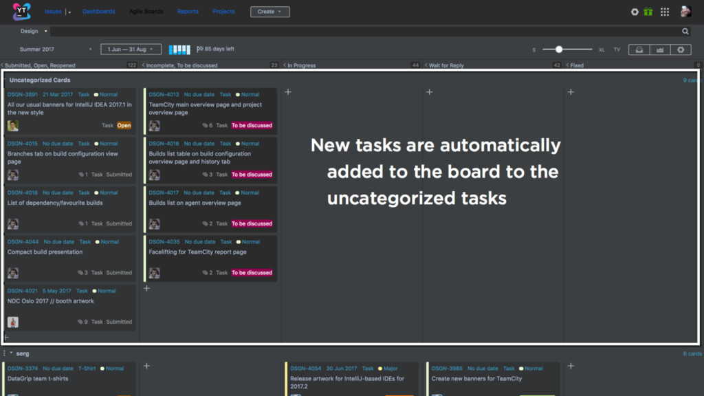Screen dimensions: 704x396
Task: Open the Summer 2017 sprint dropdown
Action: click(56, 49)
